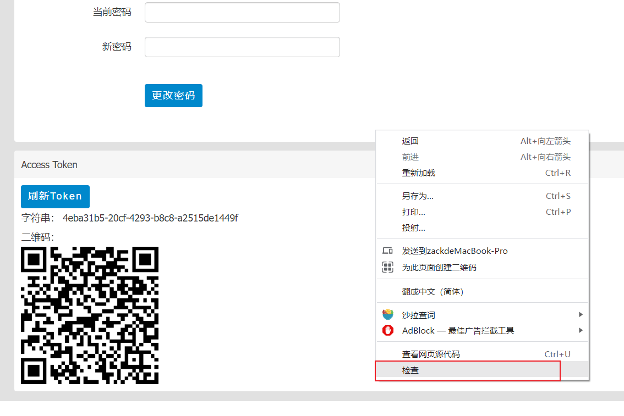Expand the AdBlock submenu arrow
Screen dimensions: 624x416
[581, 331]
